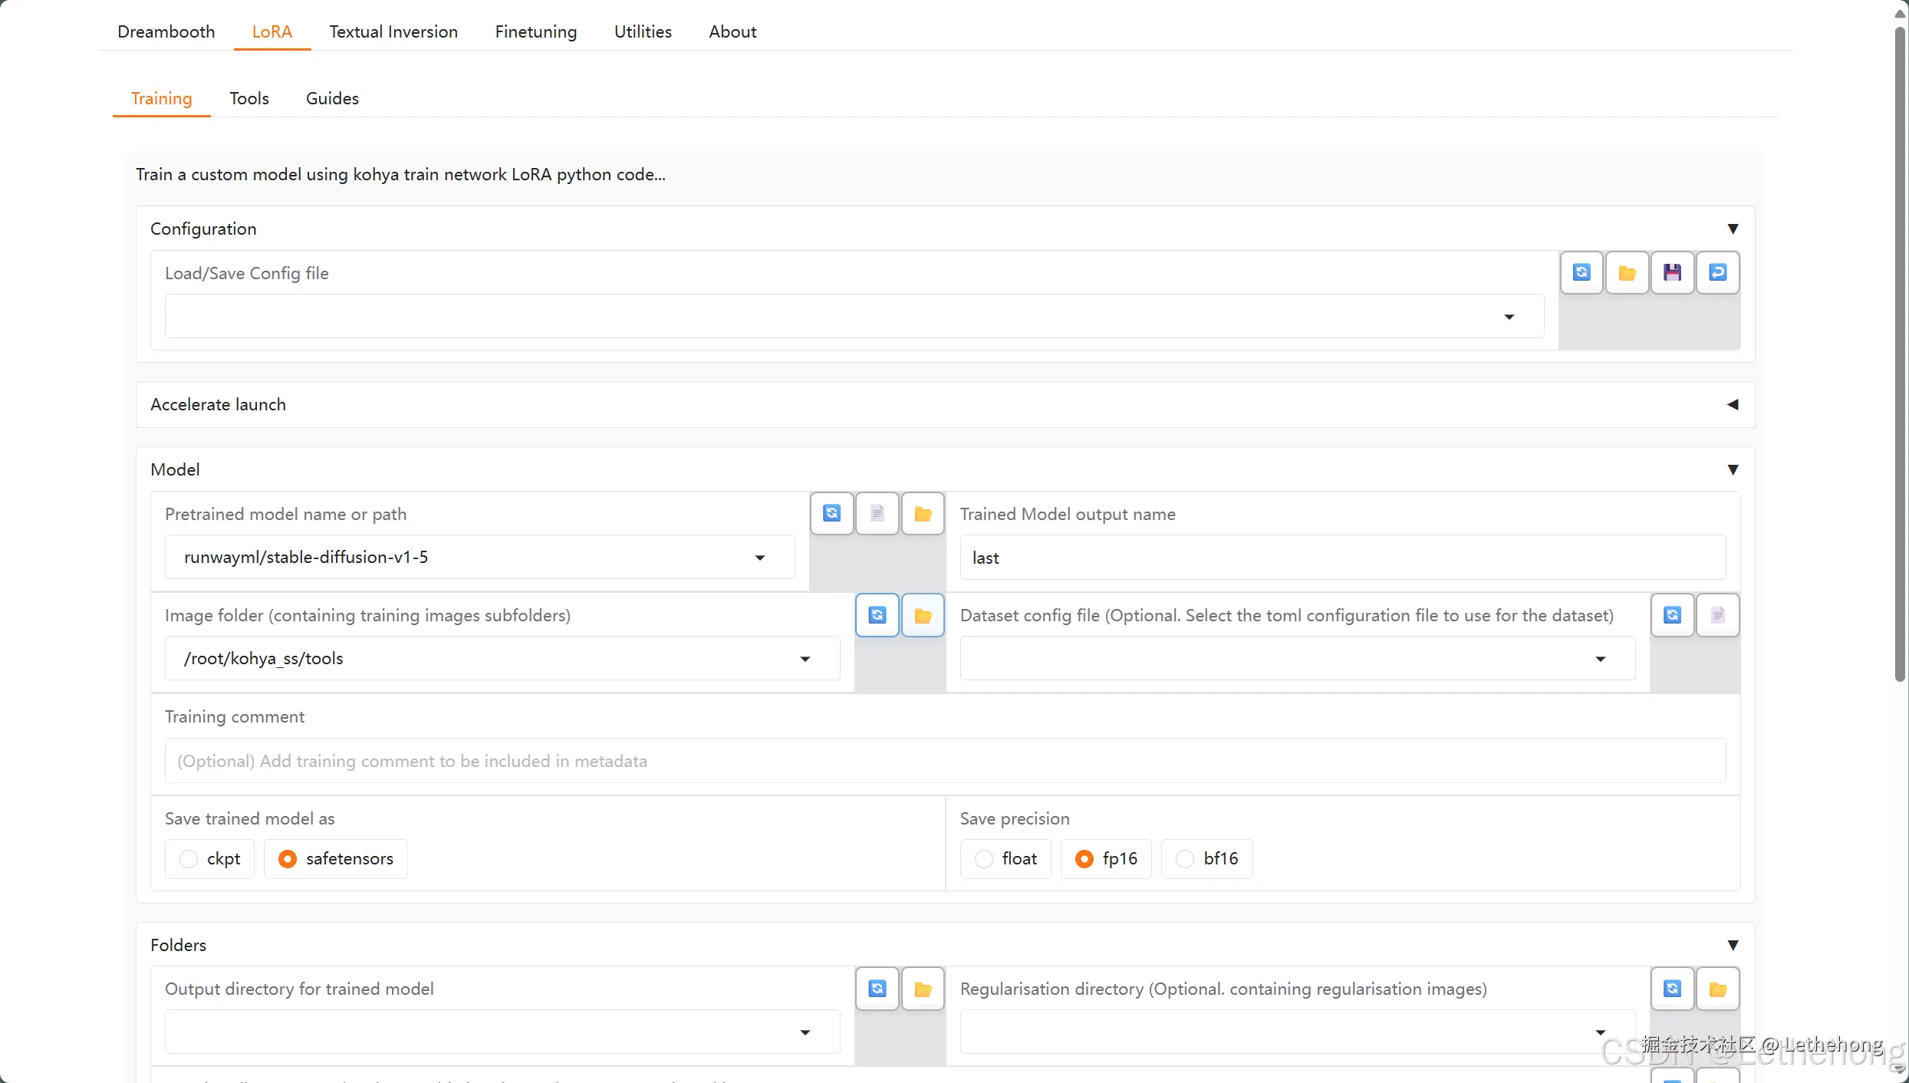Click the page vertical scrollbar

1899,353
